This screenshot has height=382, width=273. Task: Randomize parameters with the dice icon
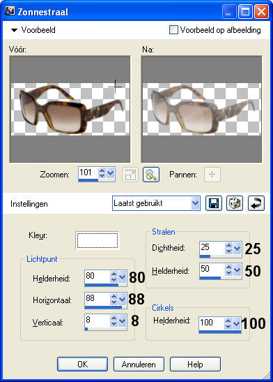(x=235, y=203)
